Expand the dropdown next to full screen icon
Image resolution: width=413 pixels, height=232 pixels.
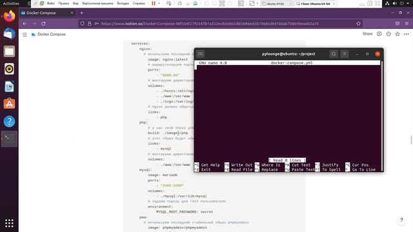pos(257,3)
